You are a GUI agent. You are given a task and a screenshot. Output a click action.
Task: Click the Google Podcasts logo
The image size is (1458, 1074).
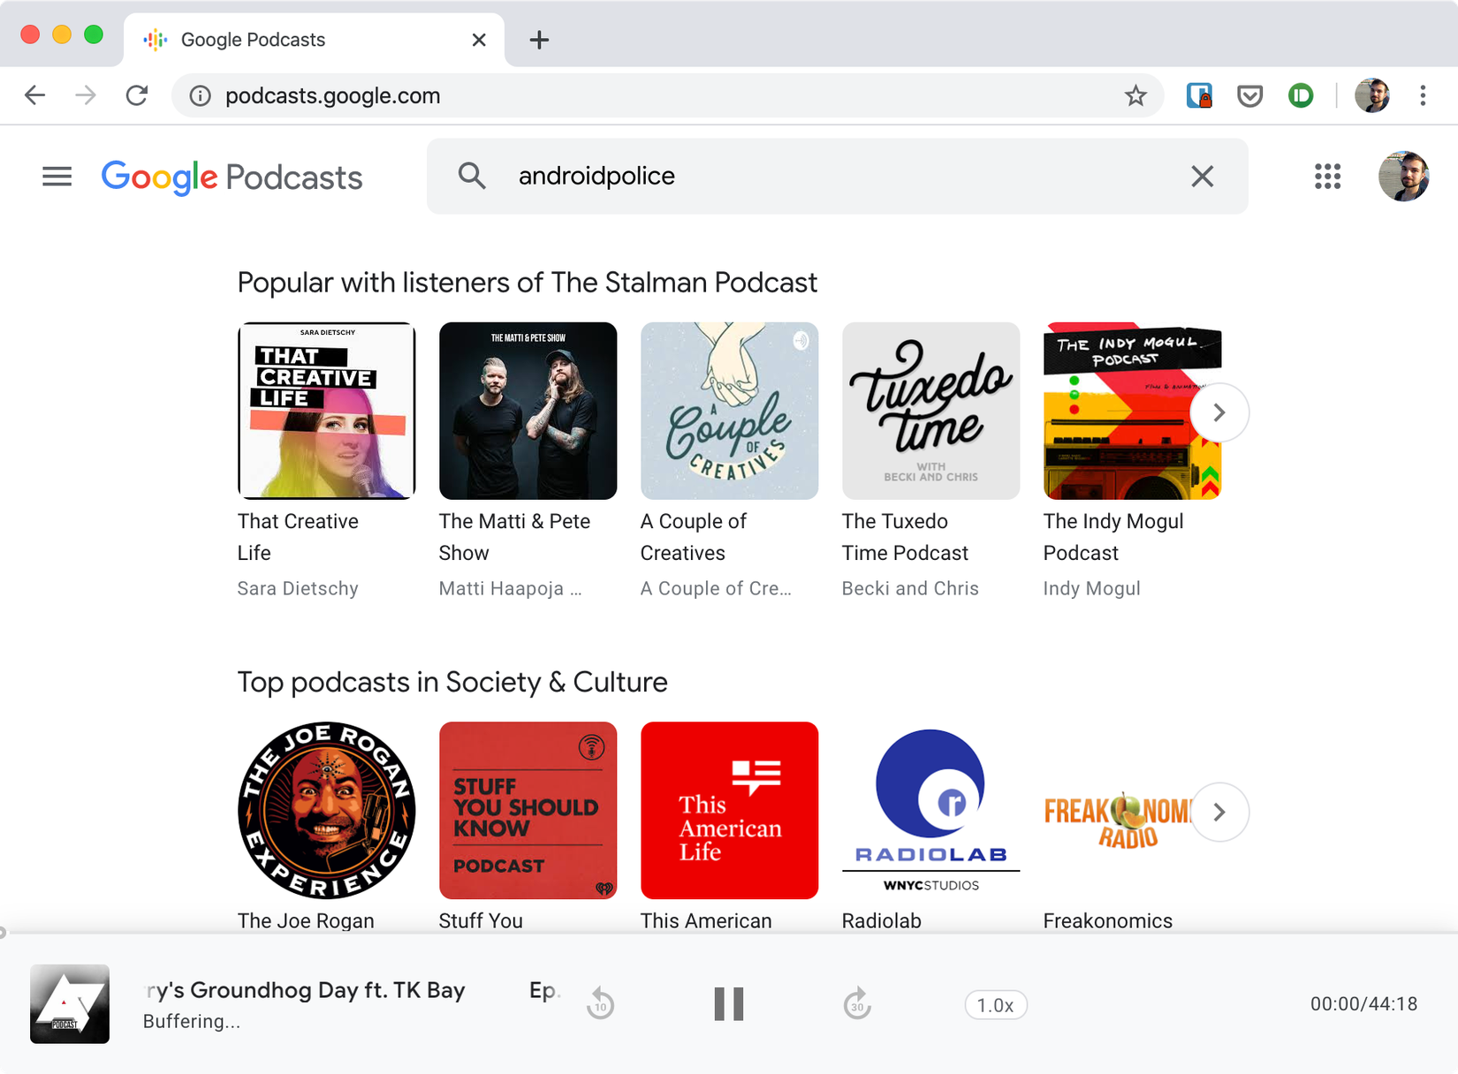coord(232,177)
